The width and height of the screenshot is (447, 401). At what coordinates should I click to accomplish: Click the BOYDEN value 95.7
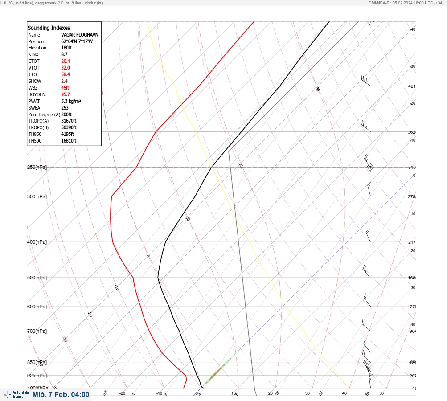pos(65,94)
